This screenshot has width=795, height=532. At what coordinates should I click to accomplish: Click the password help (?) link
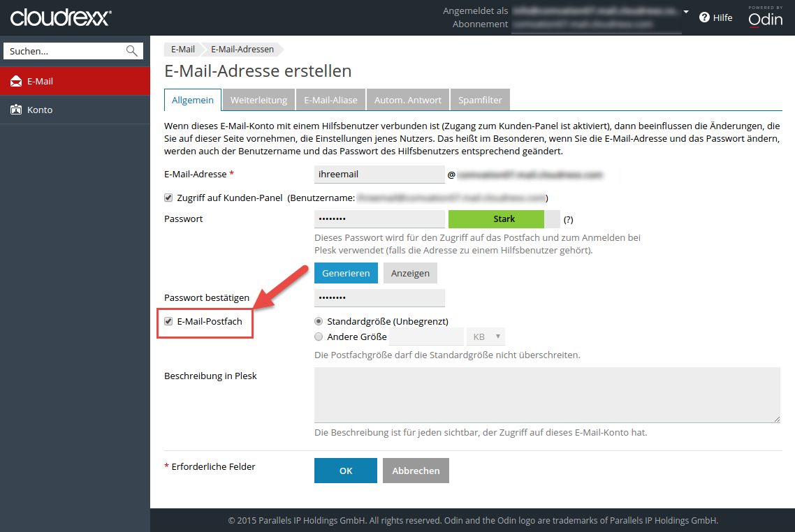click(x=569, y=219)
